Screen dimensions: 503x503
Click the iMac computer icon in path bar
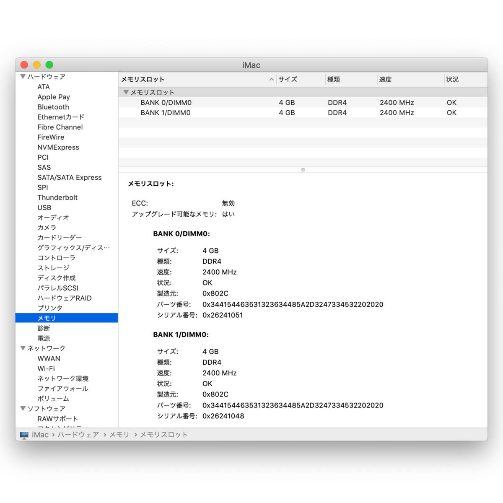coord(24,435)
